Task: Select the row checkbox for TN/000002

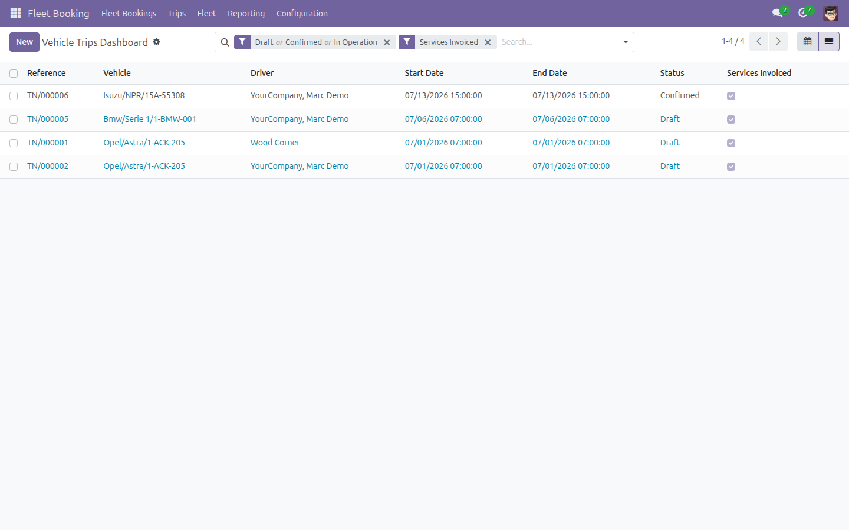Action: tap(14, 167)
